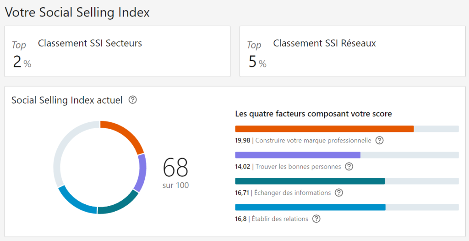Click the score value 68
Image resolution: width=469 pixels, height=241 pixels.
point(175,167)
